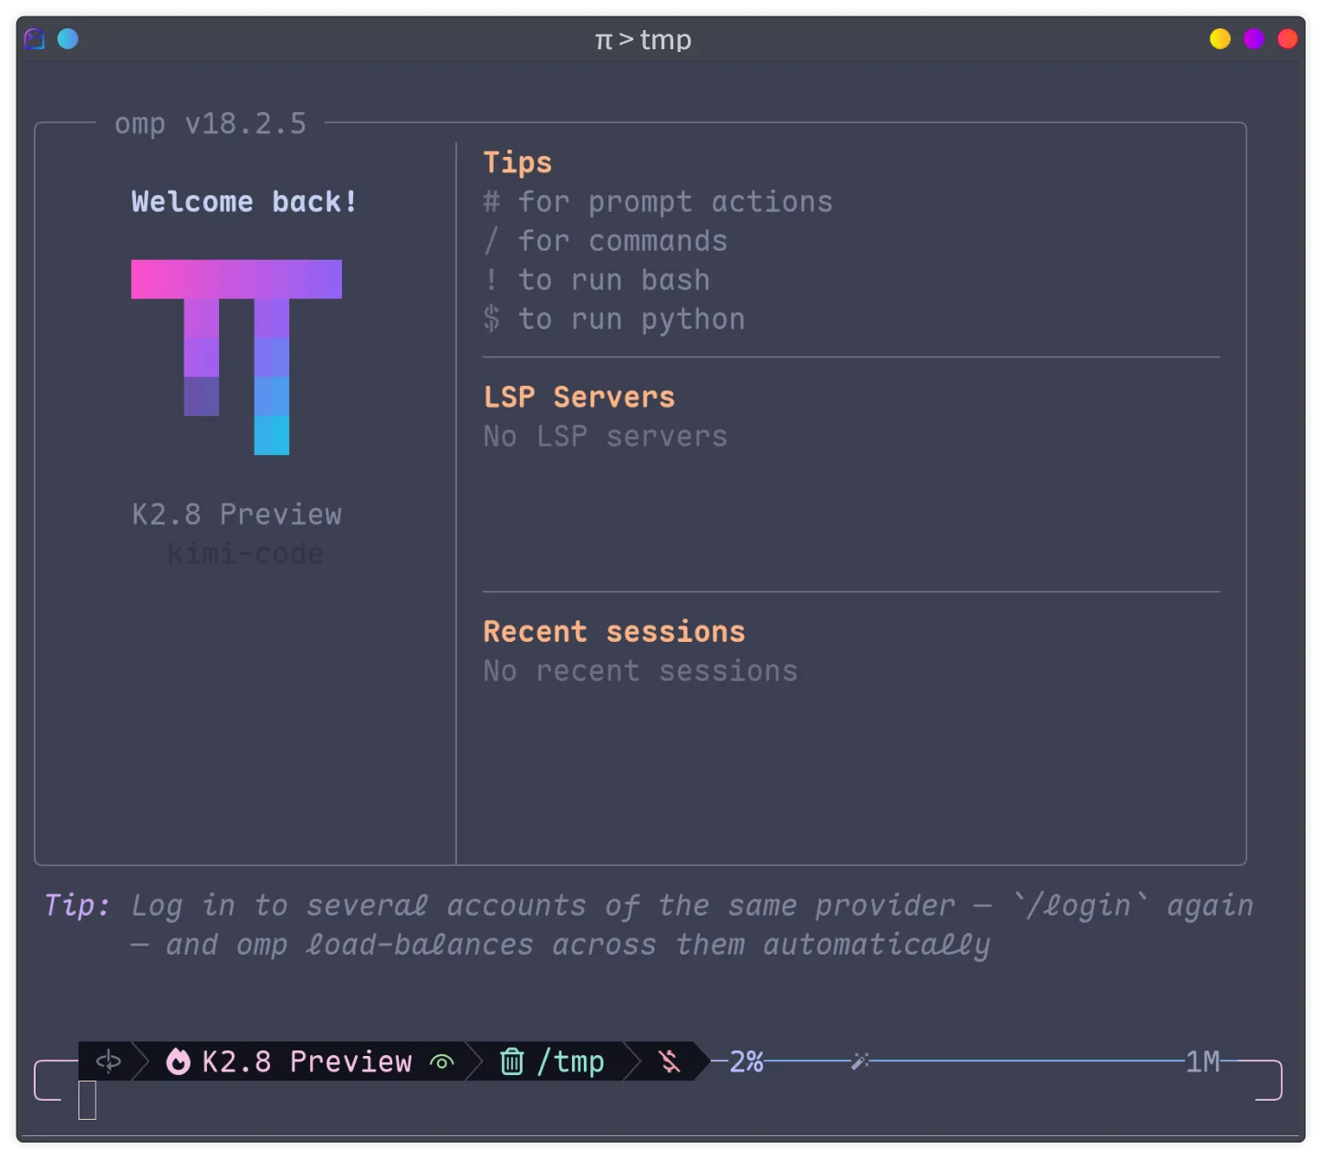Click the 'LSP Servers' heading
This screenshot has width=1322, height=1159.
click(x=579, y=397)
